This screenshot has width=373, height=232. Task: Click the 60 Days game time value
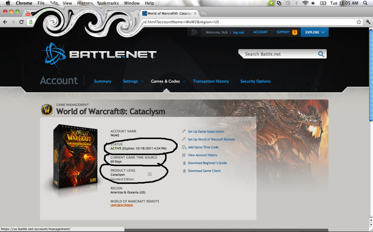pyautogui.click(x=116, y=161)
